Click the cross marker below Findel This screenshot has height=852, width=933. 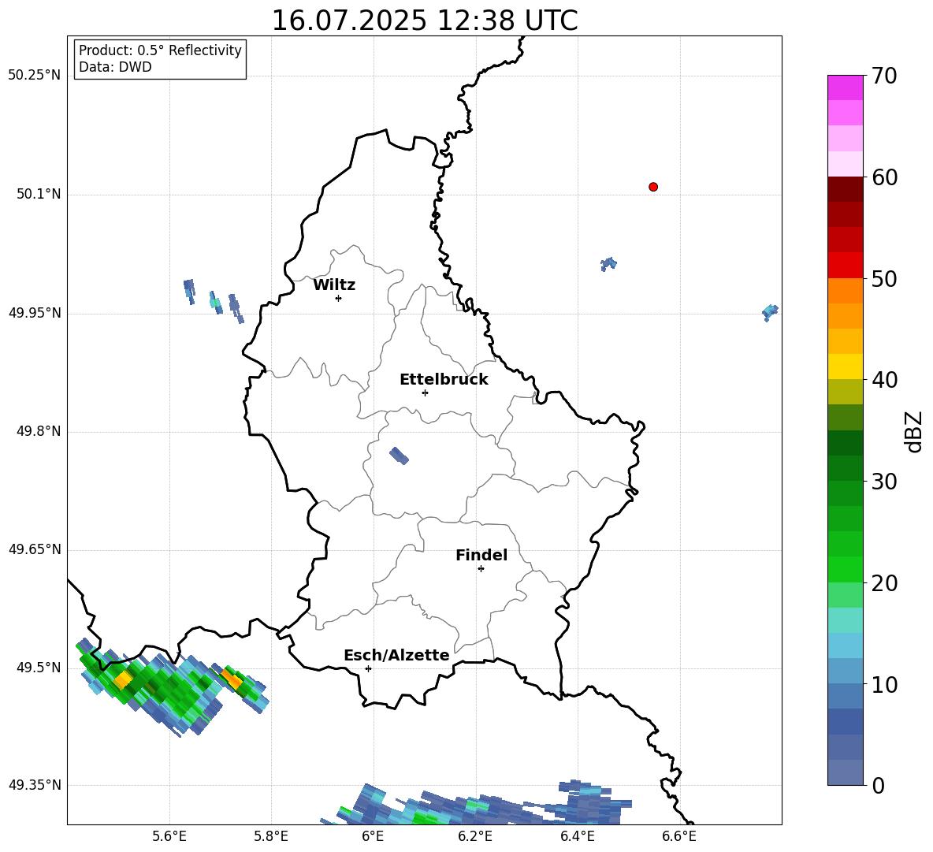click(x=481, y=569)
